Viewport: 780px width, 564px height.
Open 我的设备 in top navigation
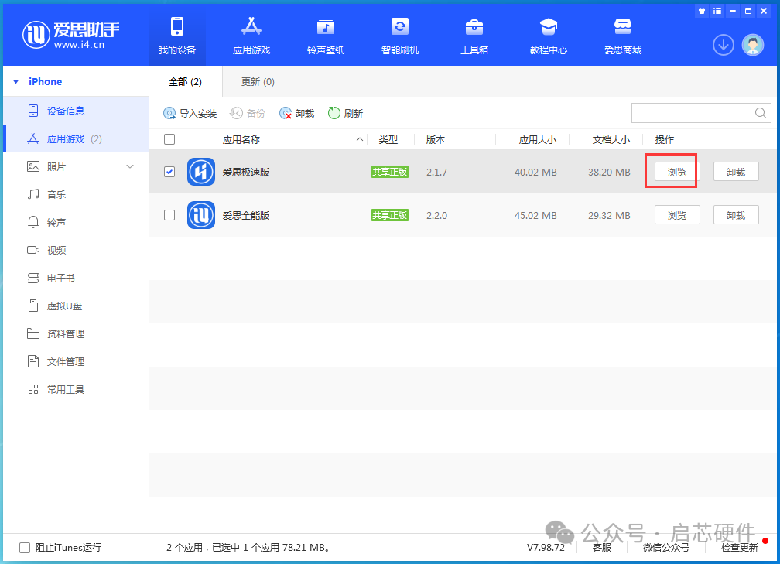177,36
